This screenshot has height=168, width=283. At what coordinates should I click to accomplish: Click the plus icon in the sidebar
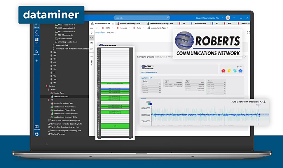pos(37,61)
